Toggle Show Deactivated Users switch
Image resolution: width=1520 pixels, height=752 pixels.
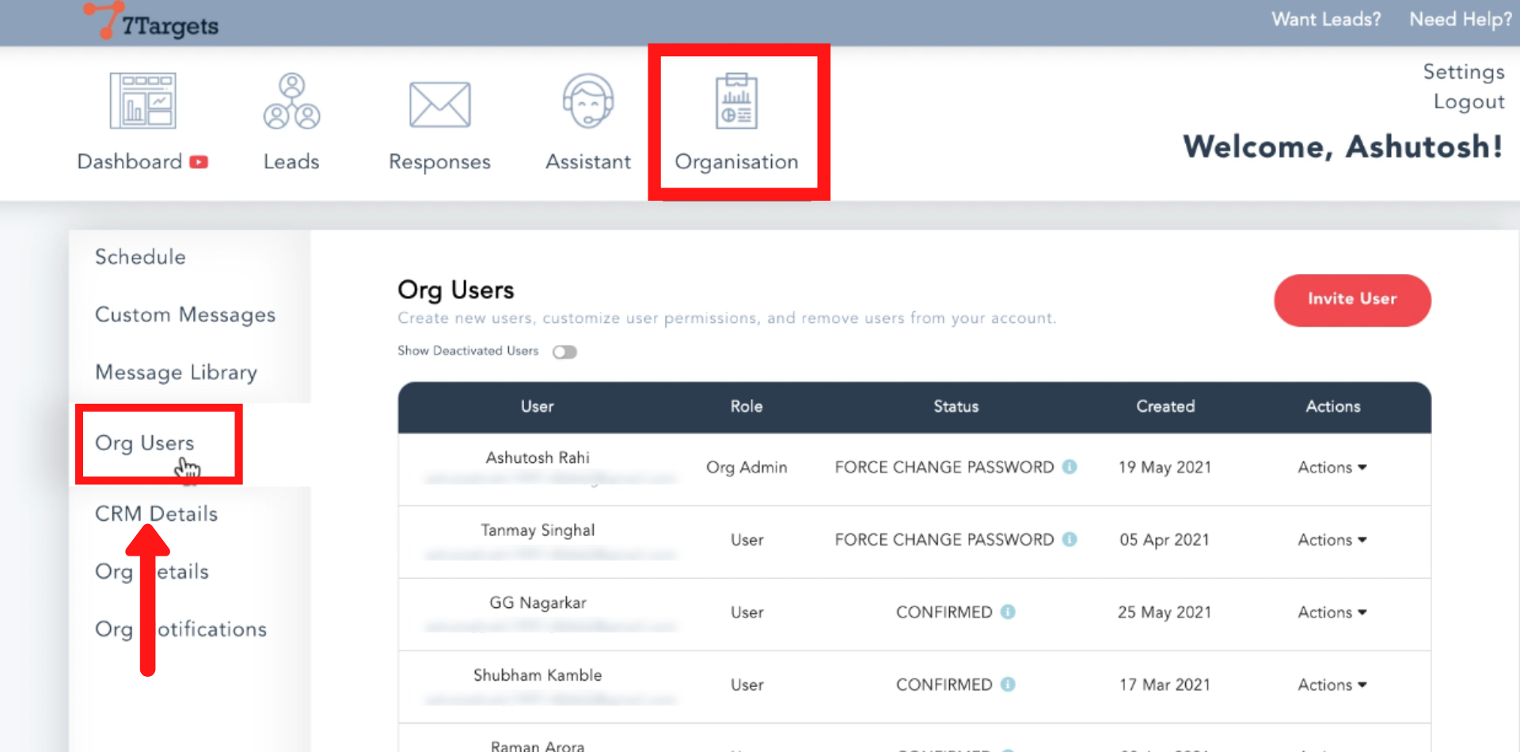click(x=564, y=352)
